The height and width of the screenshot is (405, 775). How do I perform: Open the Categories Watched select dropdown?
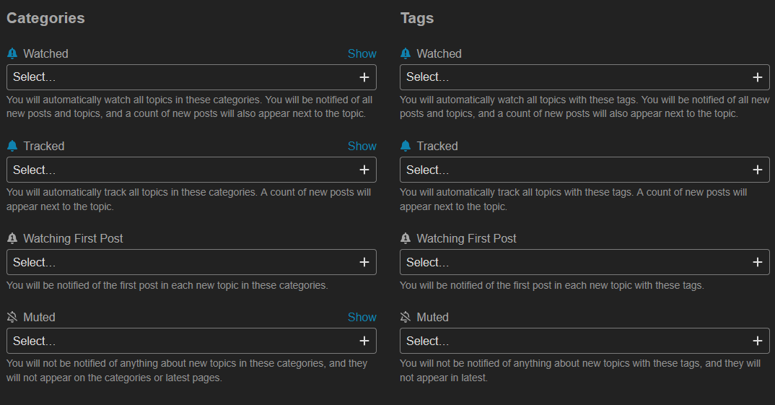pyautogui.click(x=191, y=77)
